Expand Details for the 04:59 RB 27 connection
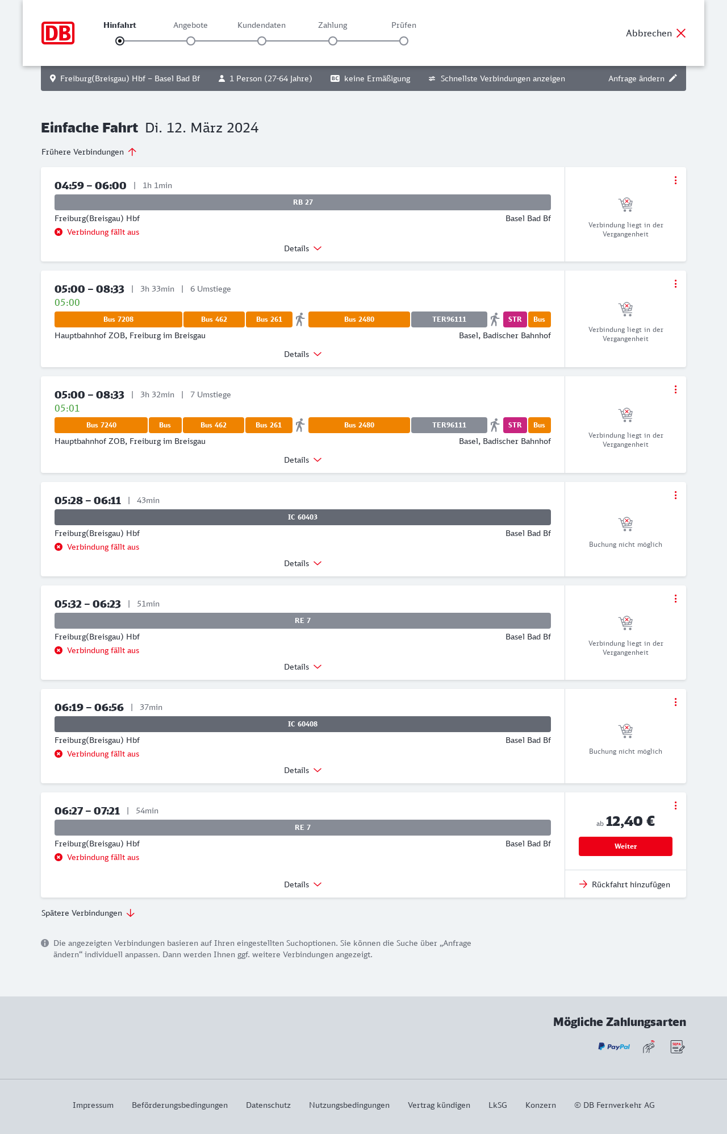Viewport: 727px width, 1134px height. 303,248
